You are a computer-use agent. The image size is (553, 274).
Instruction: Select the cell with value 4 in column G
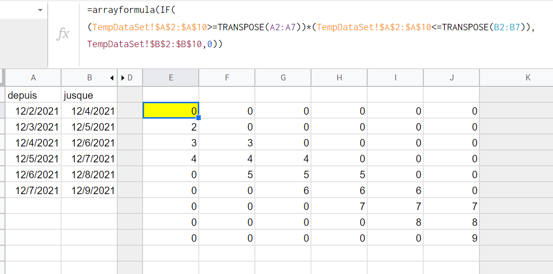coord(283,159)
